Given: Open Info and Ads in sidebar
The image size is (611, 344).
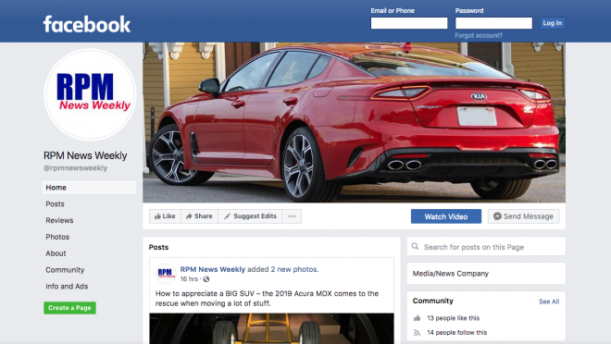Looking at the screenshot, I should coord(67,287).
